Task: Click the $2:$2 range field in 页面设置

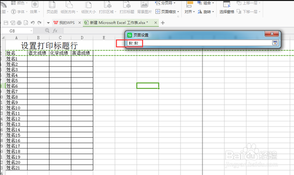Action: coord(200,43)
